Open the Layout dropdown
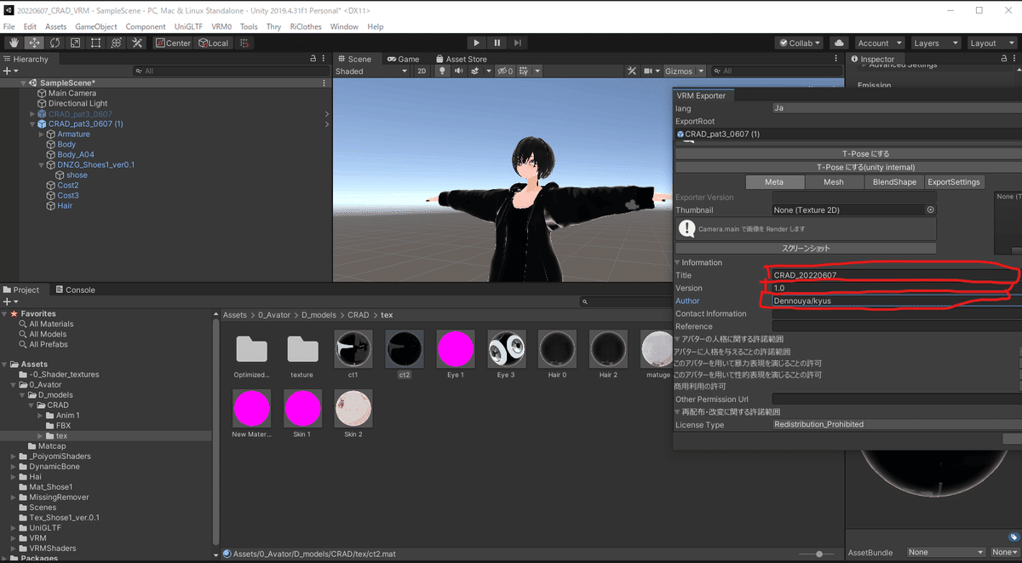The height and width of the screenshot is (563, 1022). (991, 43)
